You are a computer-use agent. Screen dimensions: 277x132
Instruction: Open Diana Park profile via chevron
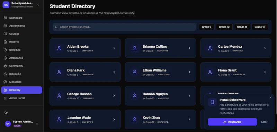[114, 72]
